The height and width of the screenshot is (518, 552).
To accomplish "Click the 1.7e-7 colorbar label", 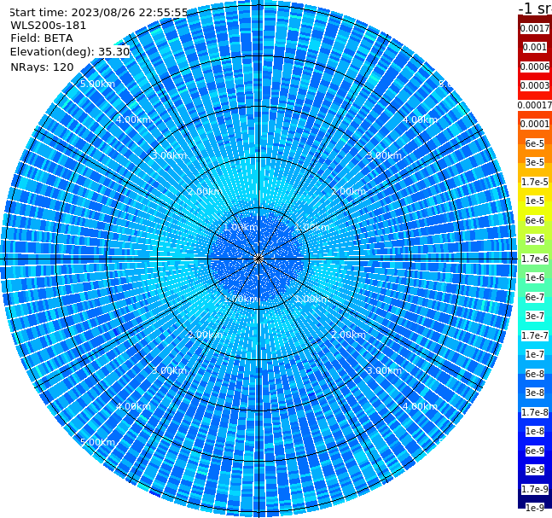I will pyautogui.click(x=535, y=335).
